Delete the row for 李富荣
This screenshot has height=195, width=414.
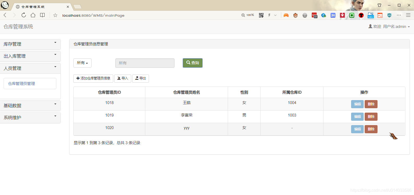(371, 117)
